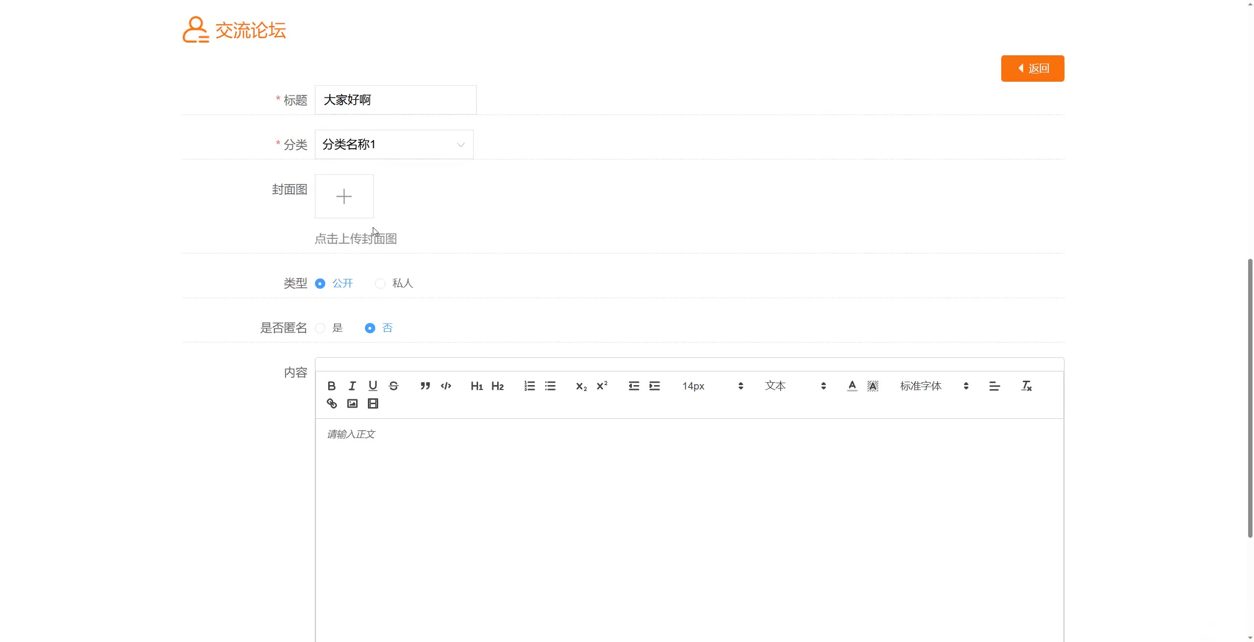Viewport: 1254px width, 642px height.
Task: Insert a blockquote
Action: point(425,386)
